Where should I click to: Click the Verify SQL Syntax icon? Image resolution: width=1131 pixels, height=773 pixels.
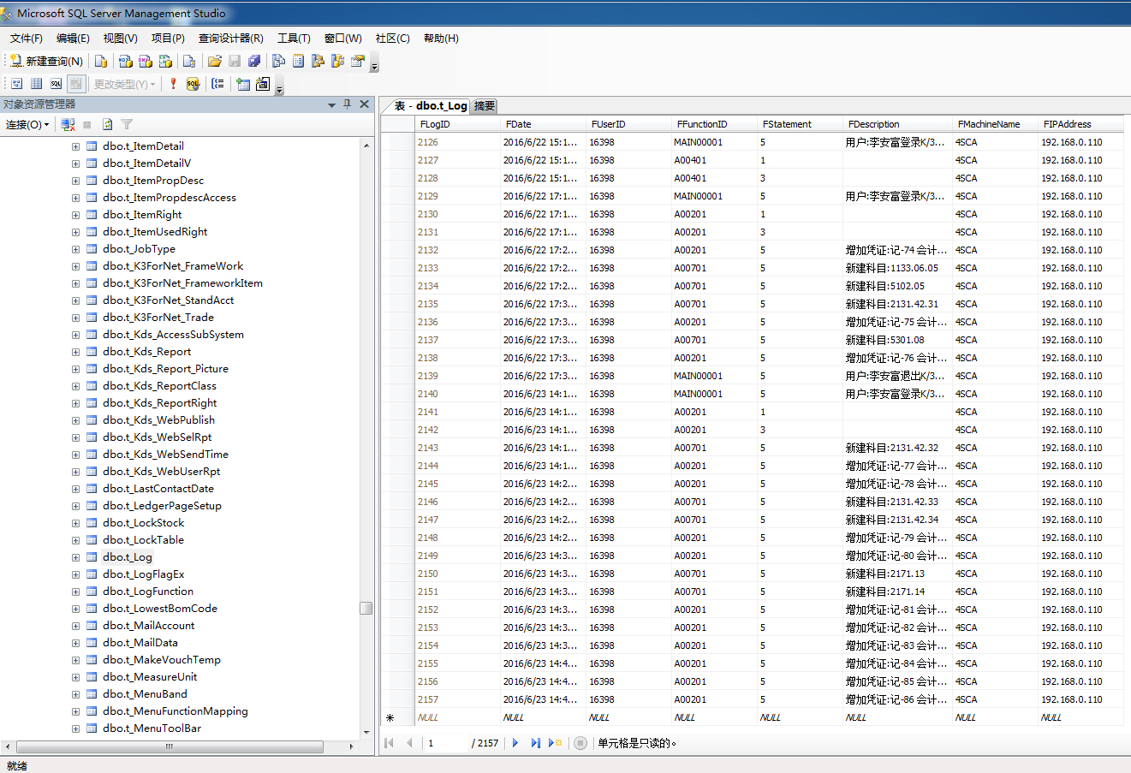click(193, 84)
